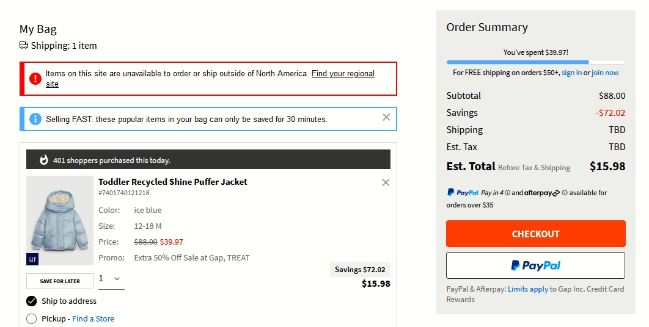Open the quantity dropdown

(x=111, y=280)
